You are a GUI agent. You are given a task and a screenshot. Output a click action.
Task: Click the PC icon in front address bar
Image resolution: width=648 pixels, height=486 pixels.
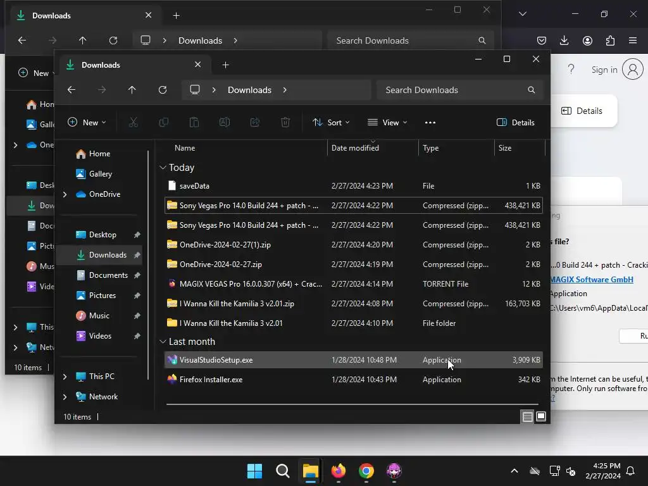(x=195, y=90)
